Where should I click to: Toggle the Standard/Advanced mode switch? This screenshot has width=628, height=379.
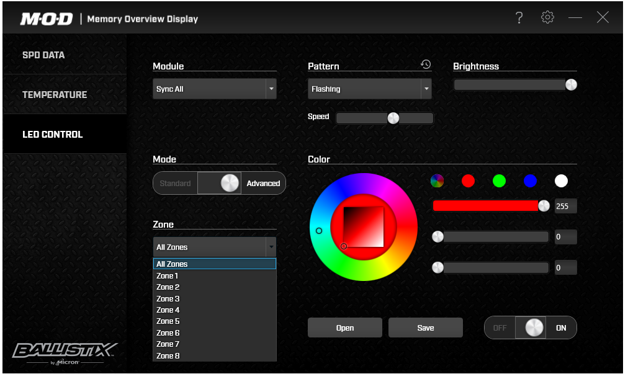coord(220,184)
